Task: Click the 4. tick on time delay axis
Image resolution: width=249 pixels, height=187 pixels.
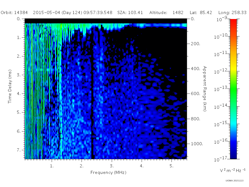Action: coord(19,94)
